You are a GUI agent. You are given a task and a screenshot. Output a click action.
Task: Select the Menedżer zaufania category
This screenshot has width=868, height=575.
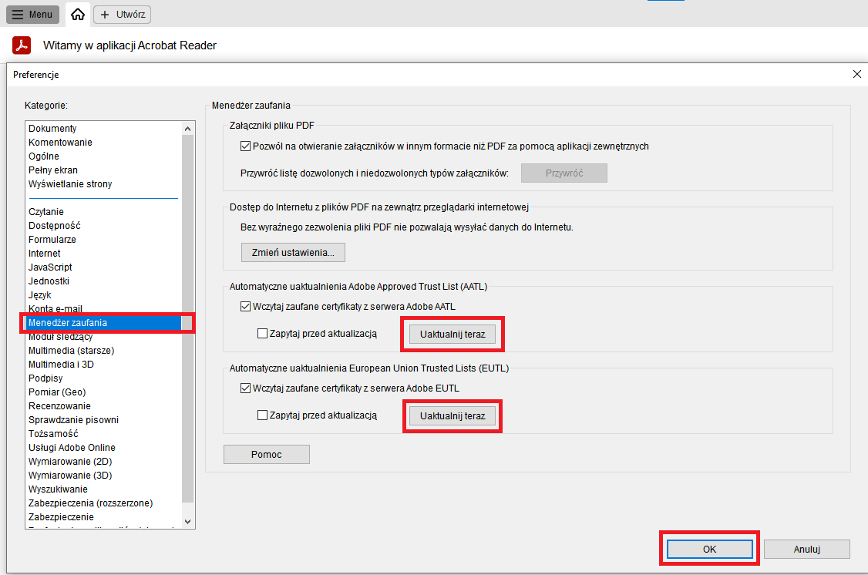point(103,323)
